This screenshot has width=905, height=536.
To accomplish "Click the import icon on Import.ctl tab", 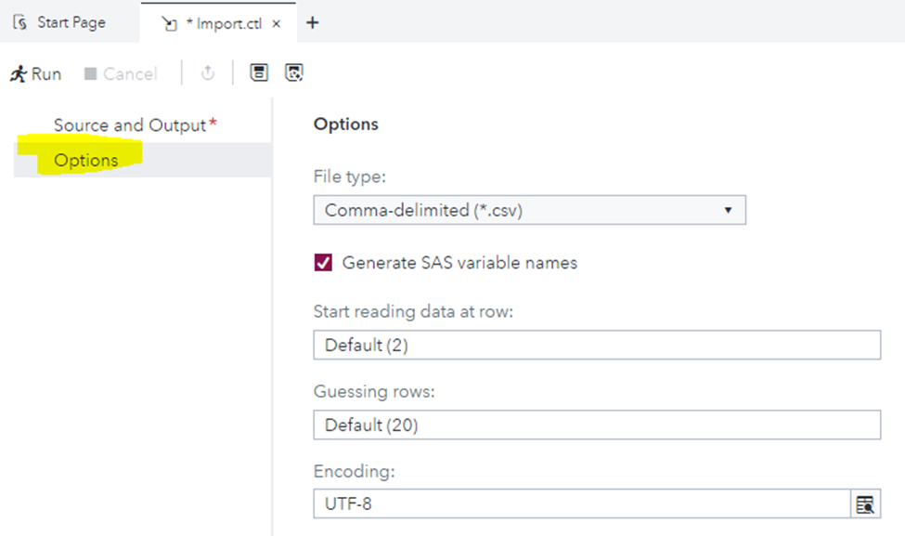I will (x=169, y=23).
